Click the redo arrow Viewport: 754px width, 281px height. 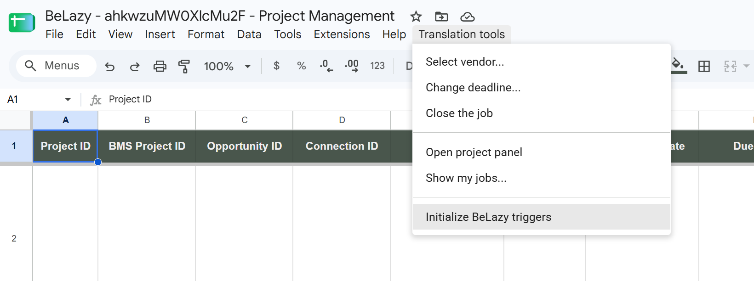click(135, 67)
